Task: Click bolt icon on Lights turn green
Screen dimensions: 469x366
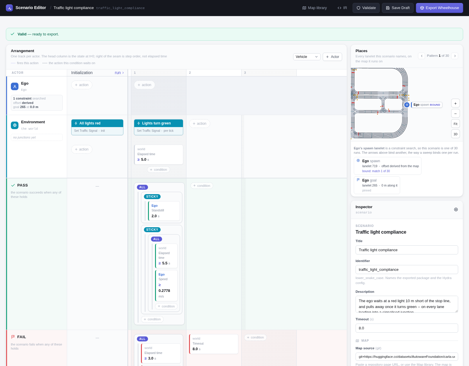Action: (x=139, y=123)
